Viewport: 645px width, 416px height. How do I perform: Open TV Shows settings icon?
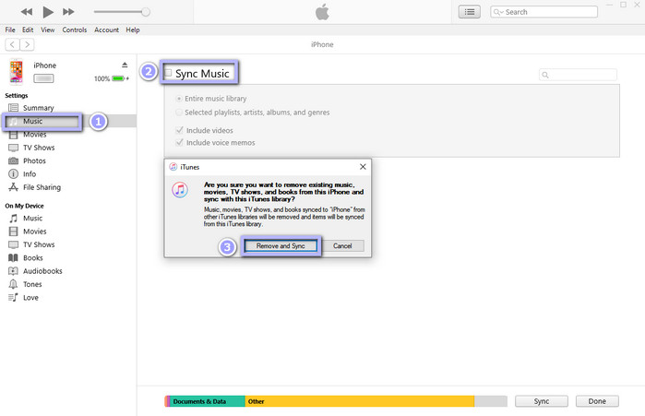pos(14,148)
